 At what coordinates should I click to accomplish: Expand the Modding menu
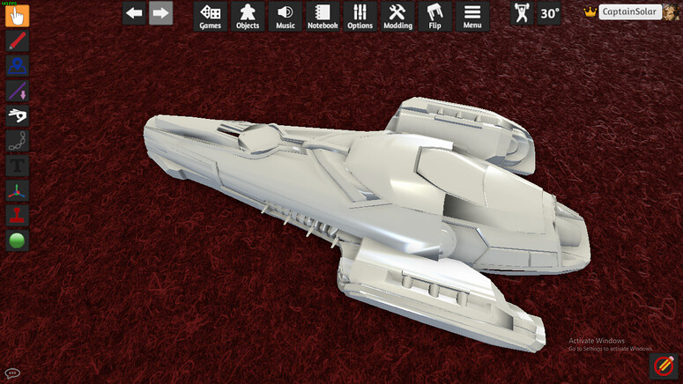(397, 17)
